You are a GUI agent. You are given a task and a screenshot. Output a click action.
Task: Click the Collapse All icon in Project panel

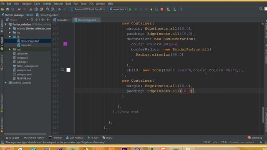(36, 20)
